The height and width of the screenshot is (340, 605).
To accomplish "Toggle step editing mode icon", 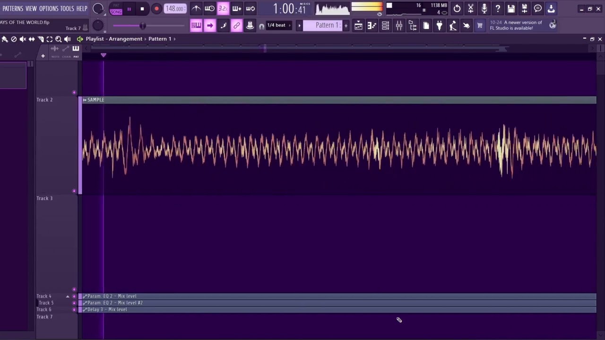I will click(223, 25).
